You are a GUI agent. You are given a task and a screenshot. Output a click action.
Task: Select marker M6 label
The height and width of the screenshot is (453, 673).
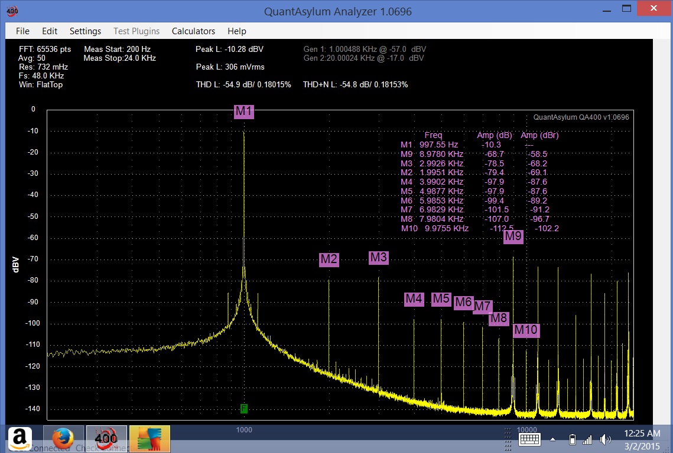point(464,302)
